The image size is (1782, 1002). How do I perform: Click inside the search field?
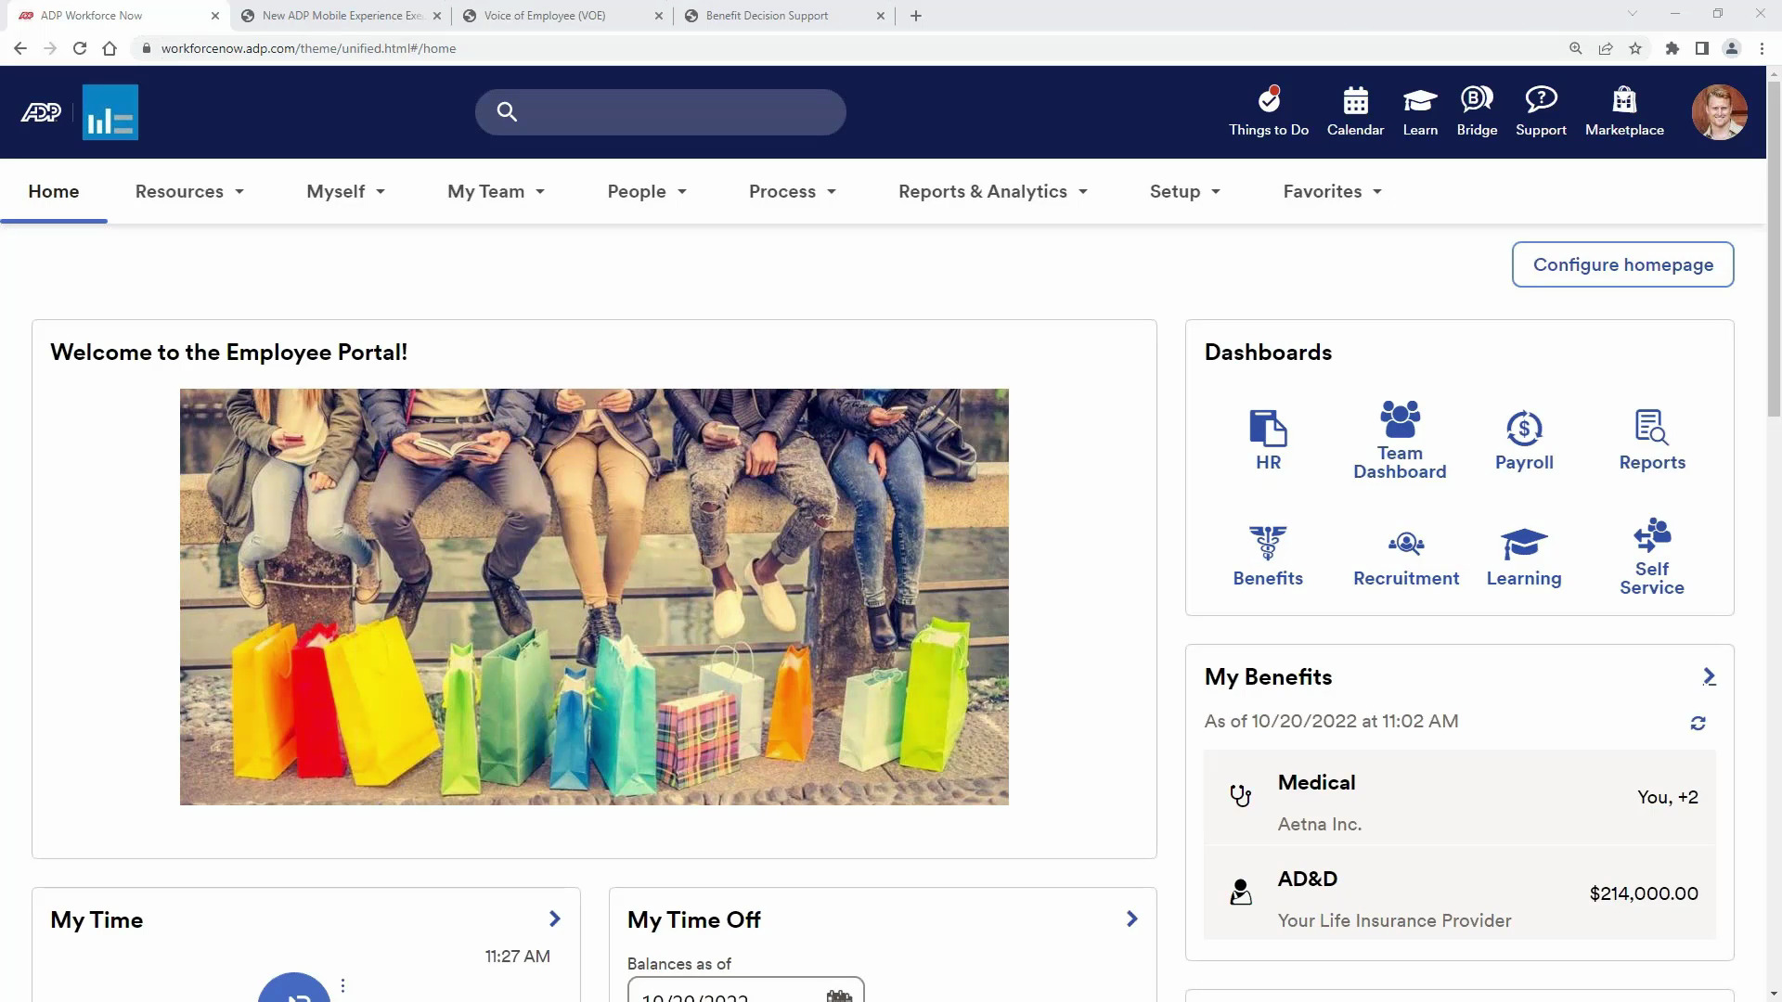pos(660,111)
